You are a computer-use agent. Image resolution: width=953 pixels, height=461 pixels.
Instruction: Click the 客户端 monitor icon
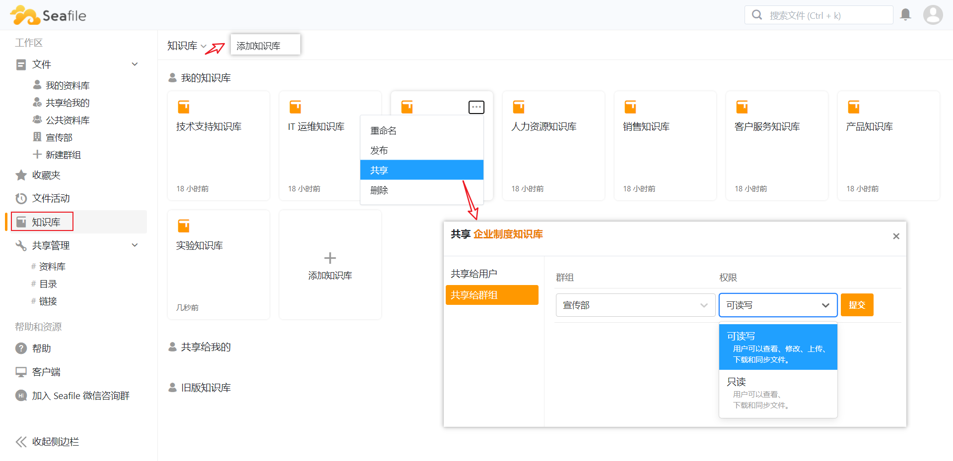(x=21, y=372)
